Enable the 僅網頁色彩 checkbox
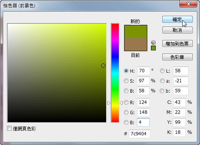 9,128
